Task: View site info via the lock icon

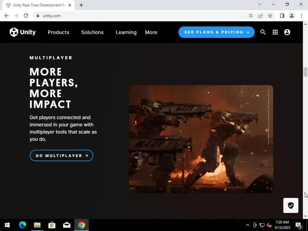Action: pyautogui.click(x=38, y=16)
